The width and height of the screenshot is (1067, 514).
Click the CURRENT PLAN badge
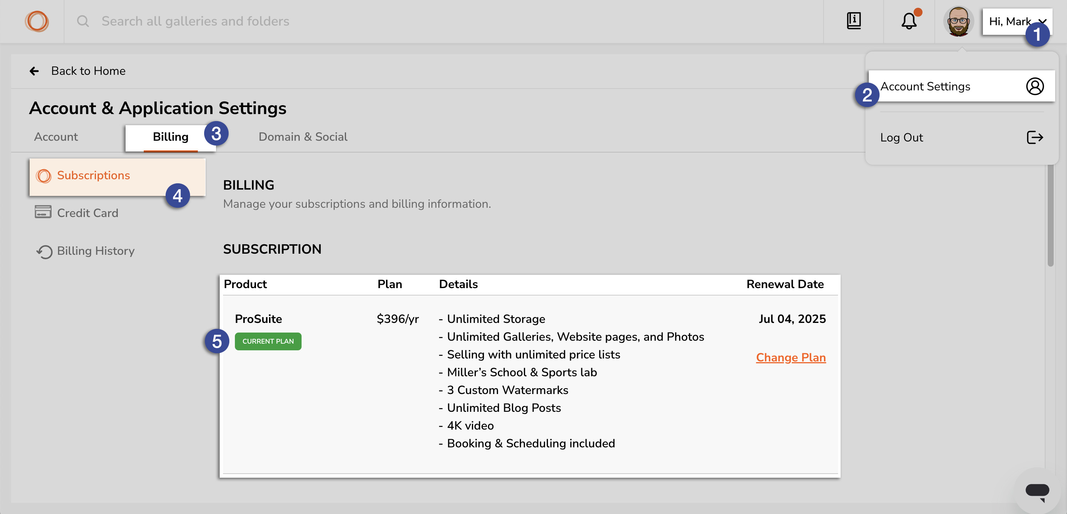coord(268,341)
